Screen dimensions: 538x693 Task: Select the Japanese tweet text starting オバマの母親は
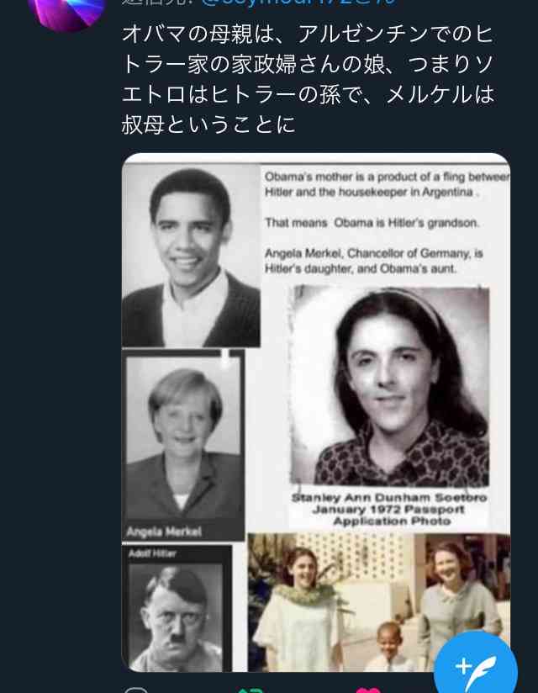[x=308, y=80]
